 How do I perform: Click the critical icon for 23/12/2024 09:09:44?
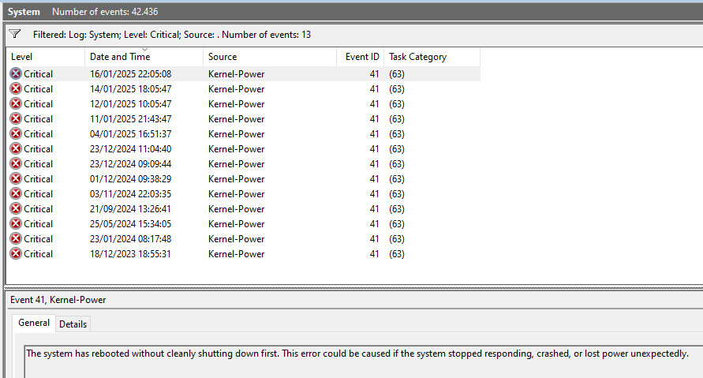pyautogui.click(x=16, y=163)
